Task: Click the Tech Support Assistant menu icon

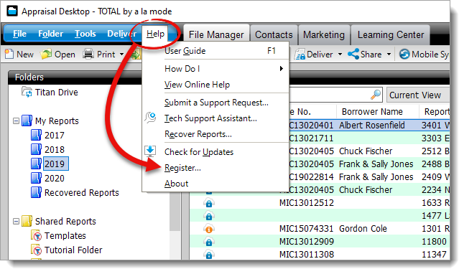Action: [x=150, y=118]
